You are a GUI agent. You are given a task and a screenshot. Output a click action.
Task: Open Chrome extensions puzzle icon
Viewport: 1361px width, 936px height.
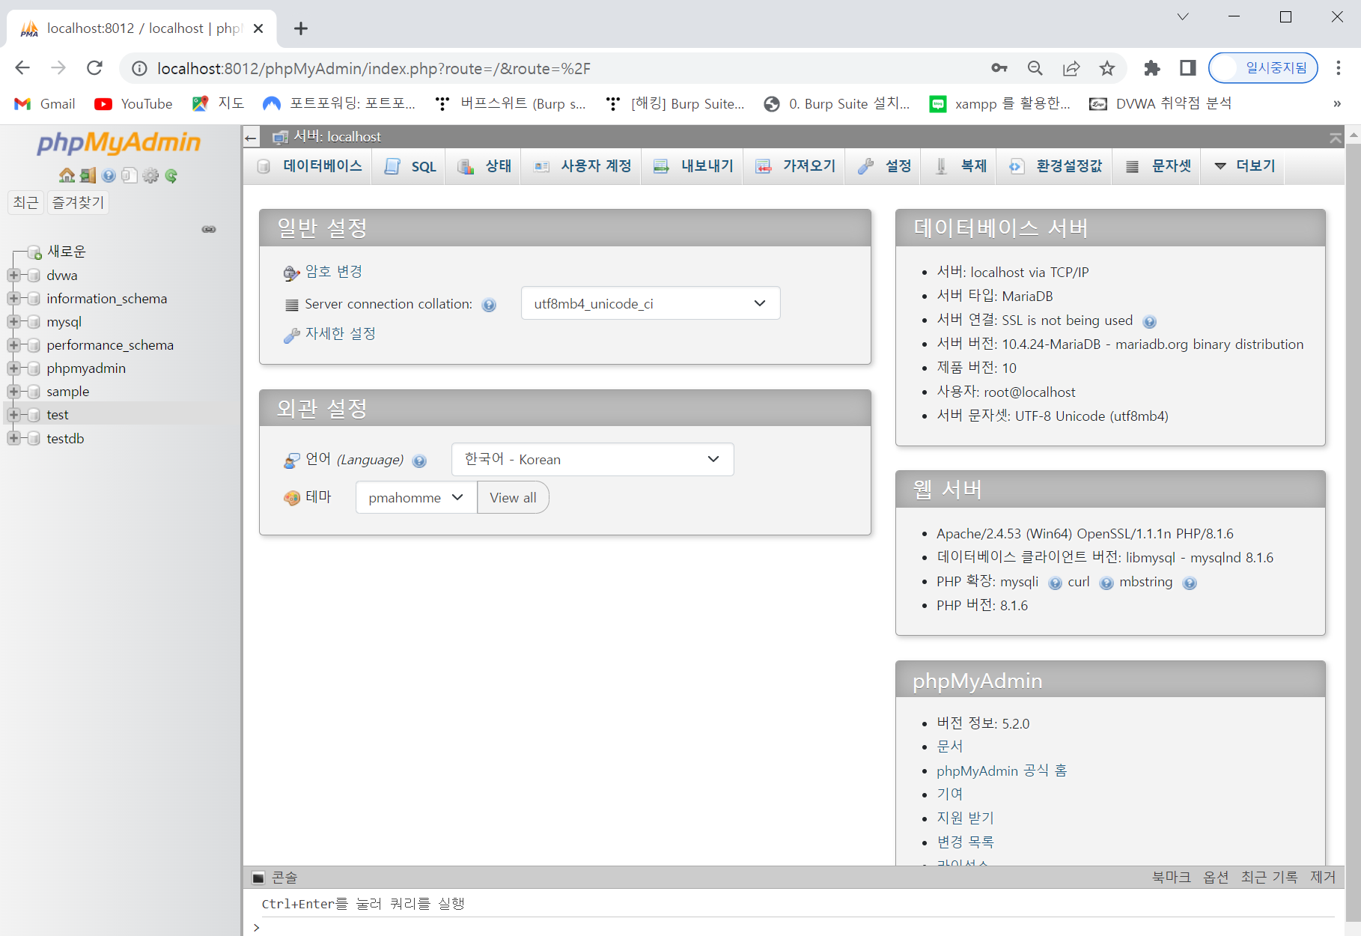(1152, 68)
